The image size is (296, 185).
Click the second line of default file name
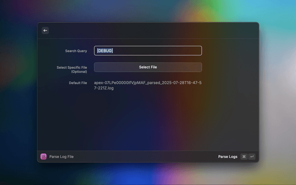(x=104, y=88)
